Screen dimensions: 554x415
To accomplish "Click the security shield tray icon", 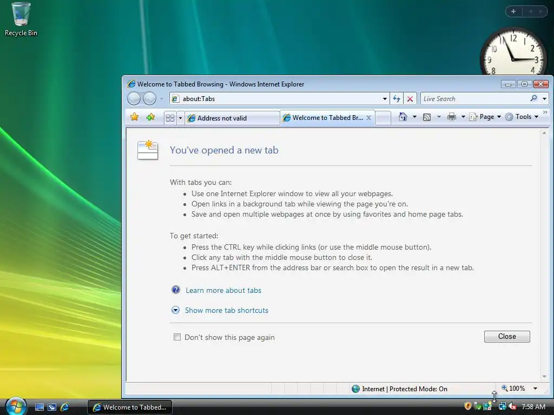I will tap(467, 406).
